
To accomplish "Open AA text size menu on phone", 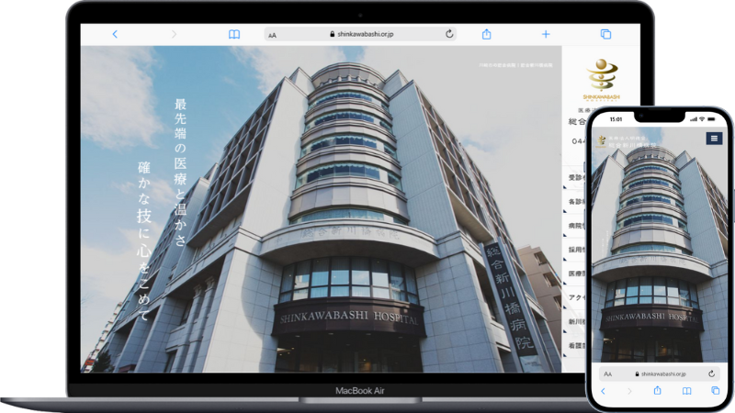I will (x=608, y=374).
